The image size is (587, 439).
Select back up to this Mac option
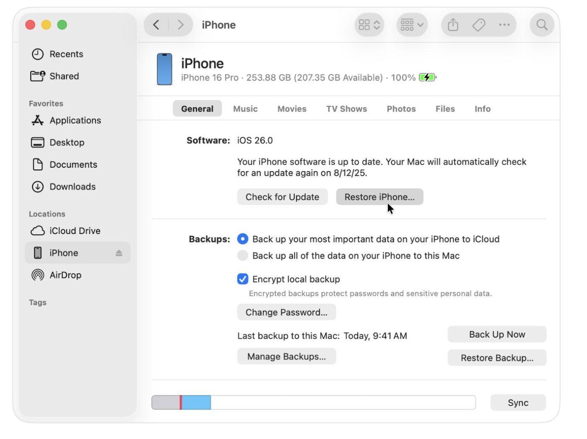(243, 256)
